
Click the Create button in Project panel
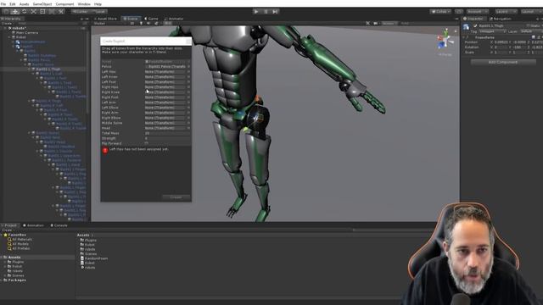point(8,230)
